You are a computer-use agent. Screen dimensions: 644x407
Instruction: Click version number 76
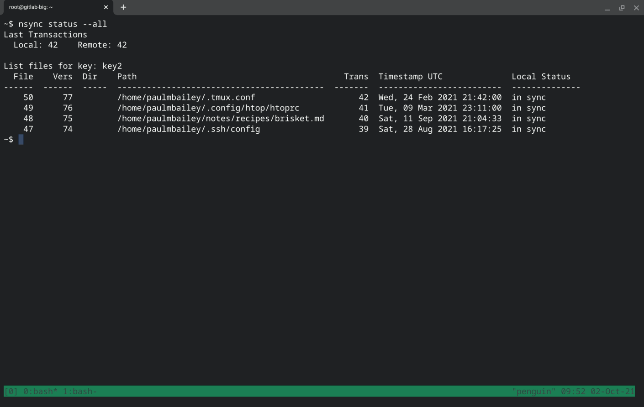pyautogui.click(x=68, y=108)
